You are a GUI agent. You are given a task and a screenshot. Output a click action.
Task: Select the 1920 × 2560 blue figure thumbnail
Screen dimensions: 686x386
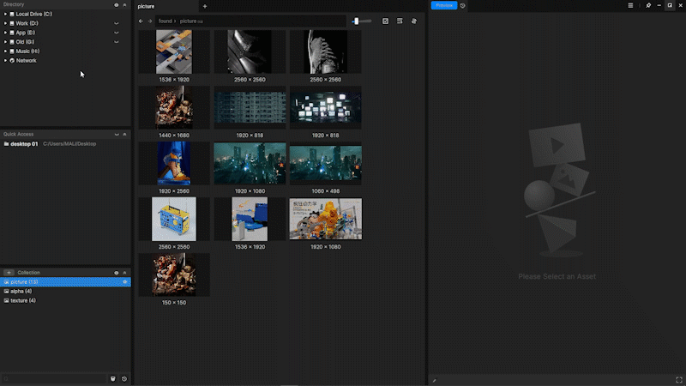(174, 163)
